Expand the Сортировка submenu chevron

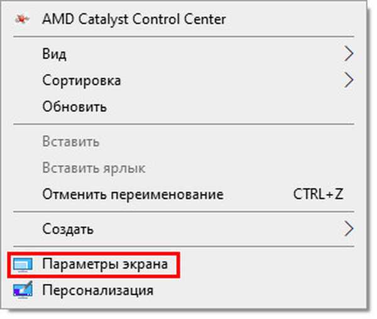point(349,80)
